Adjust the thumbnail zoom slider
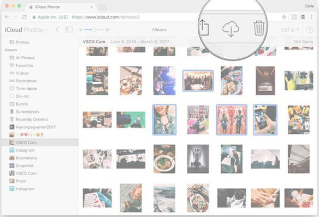The image size is (319, 217). 94,30
